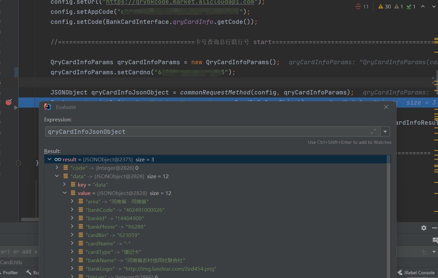Select the "bankCode" value 402491000026
The image size is (438, 278).
coord(144,210)
